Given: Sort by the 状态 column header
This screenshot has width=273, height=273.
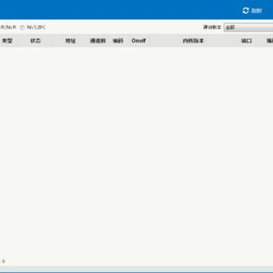Looking at the screenshot, I should pos(36,41).
